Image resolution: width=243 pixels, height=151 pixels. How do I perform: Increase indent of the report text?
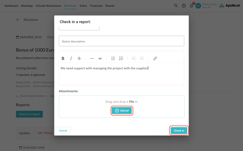tap(134, 58)
